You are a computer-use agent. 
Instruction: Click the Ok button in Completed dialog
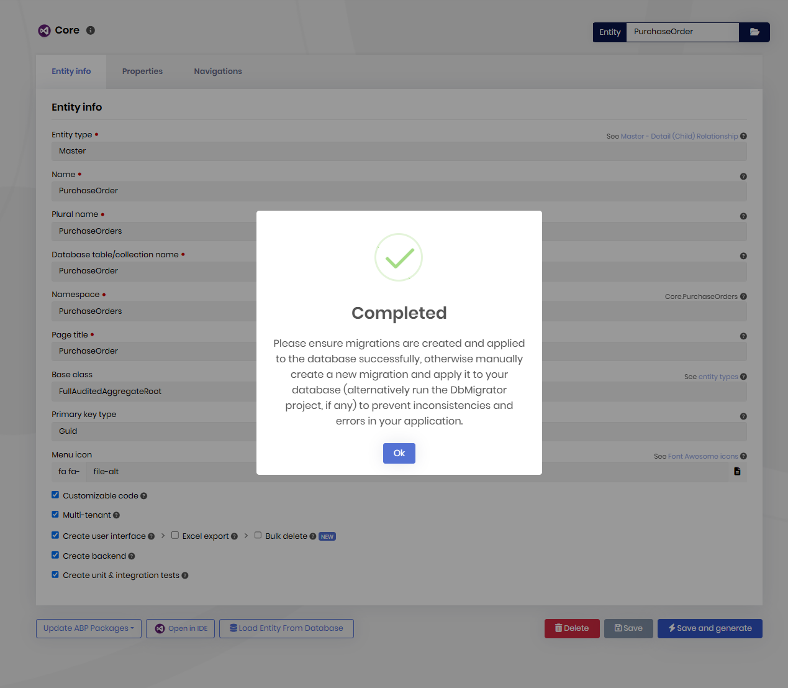[399, 453]
